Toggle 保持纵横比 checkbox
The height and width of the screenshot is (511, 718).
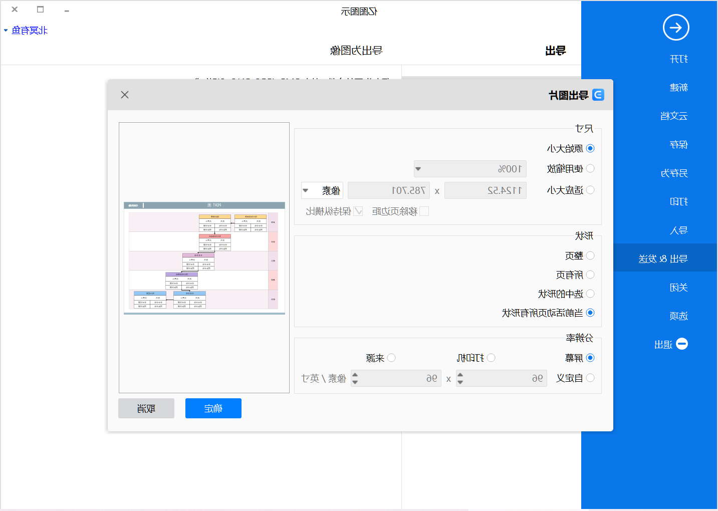tap(358, 211)
